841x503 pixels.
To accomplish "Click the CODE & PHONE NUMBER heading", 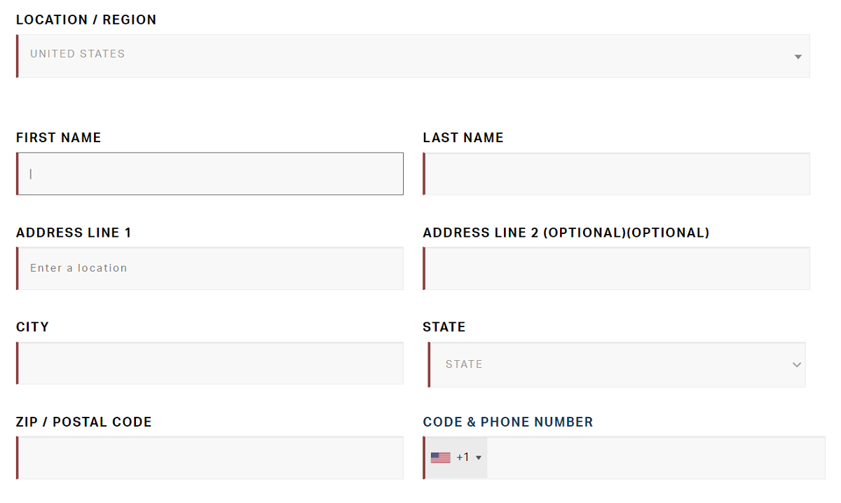I will (507, 422).
